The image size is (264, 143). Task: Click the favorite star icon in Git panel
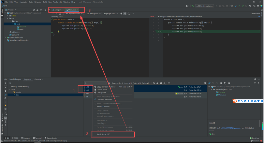pyautogui.click(x=5, y=105)
